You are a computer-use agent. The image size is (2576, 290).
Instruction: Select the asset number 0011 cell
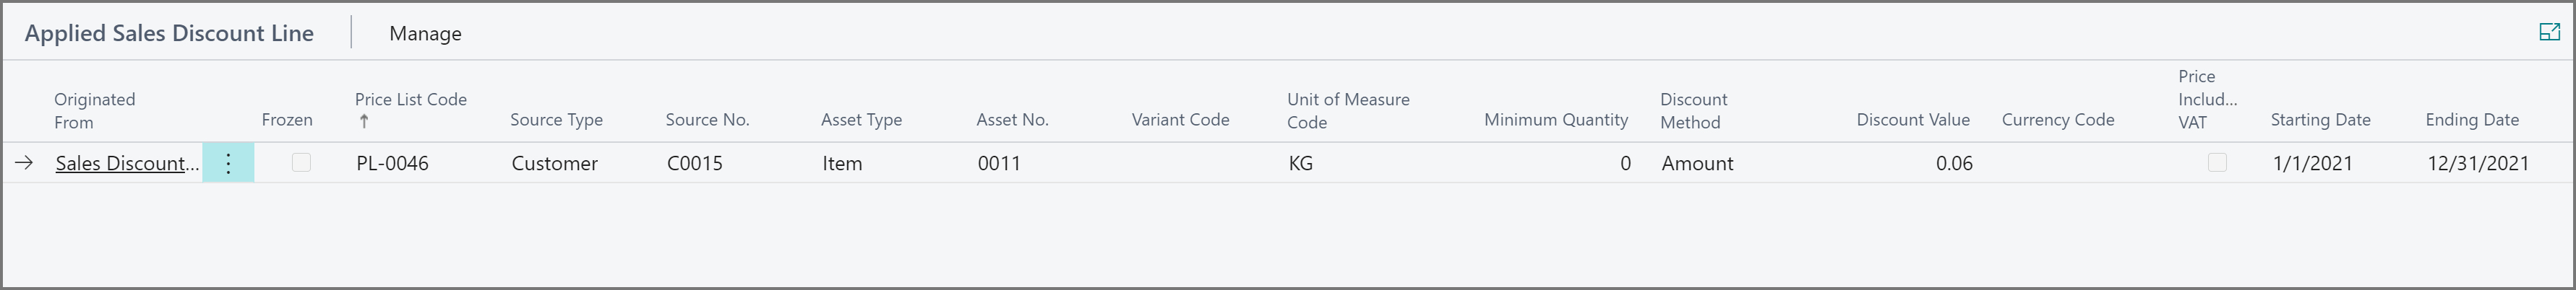(x=999, y=164)
